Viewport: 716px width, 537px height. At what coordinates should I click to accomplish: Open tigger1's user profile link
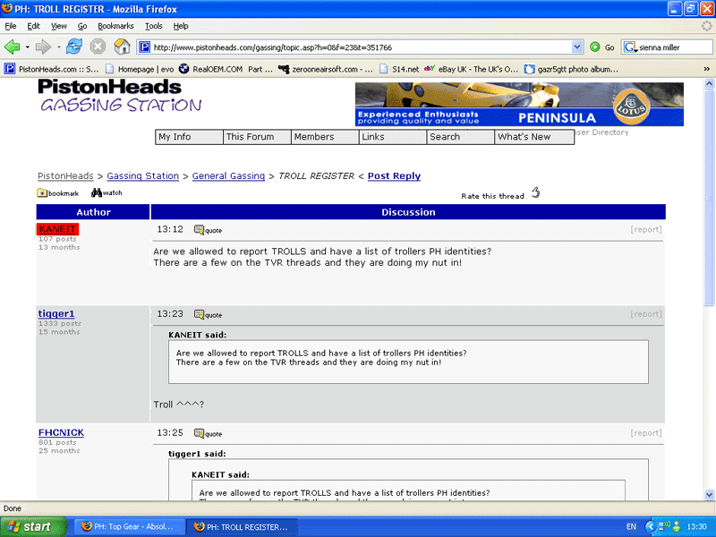pos(56,313)
